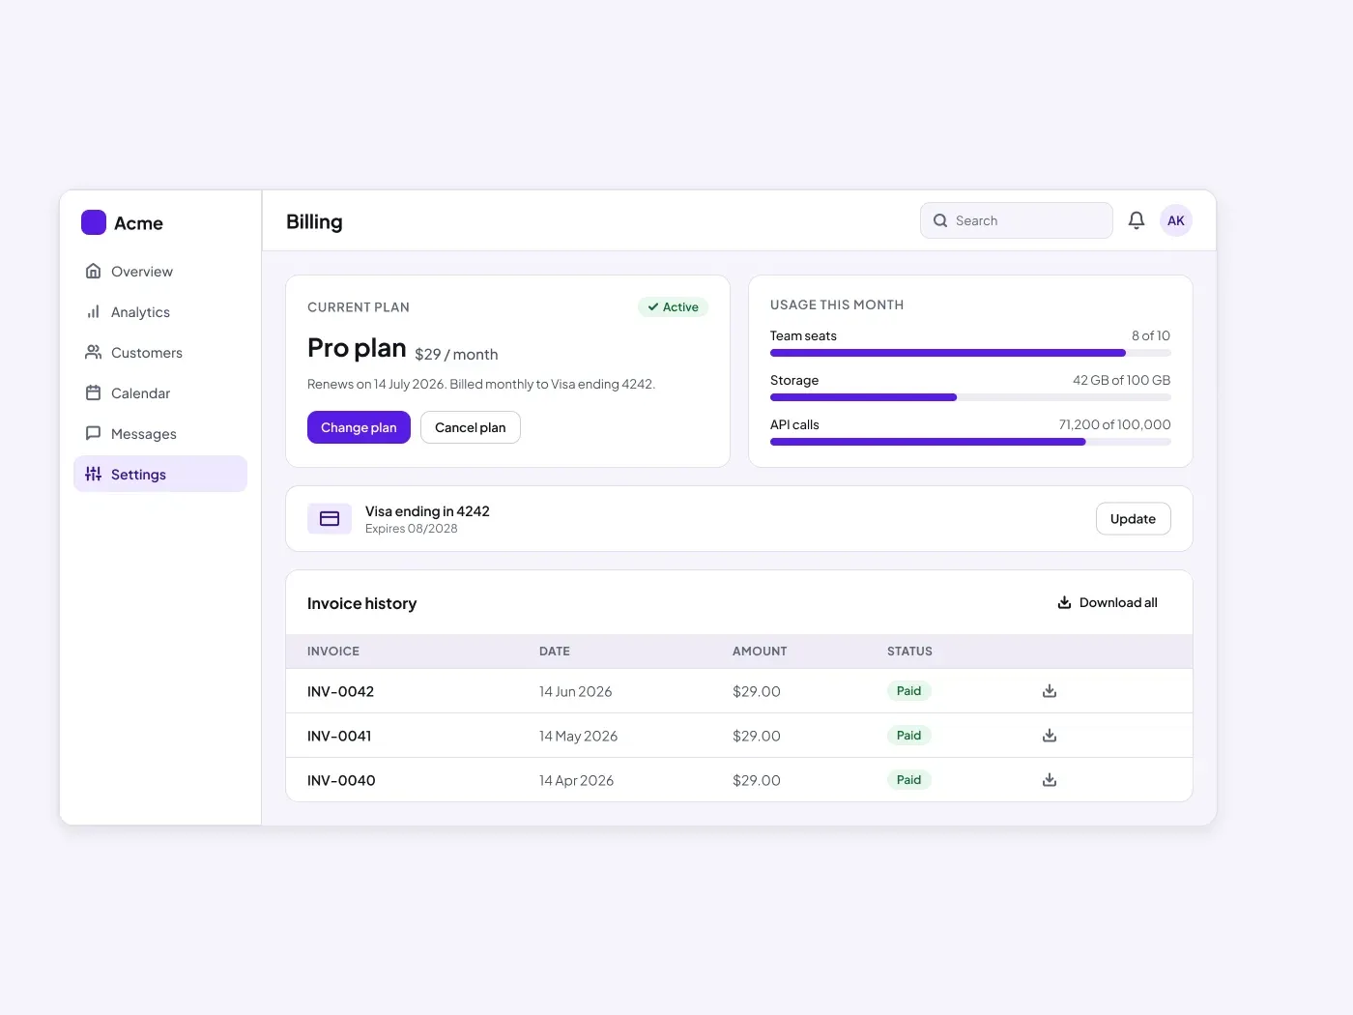Screen dimensions: 1353x1015
Task: Click the Storage usage bar
Action: (970, 397)
